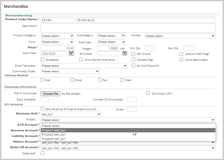Select Email delivery method
This screenshot has width=224, height=160.
72,80
